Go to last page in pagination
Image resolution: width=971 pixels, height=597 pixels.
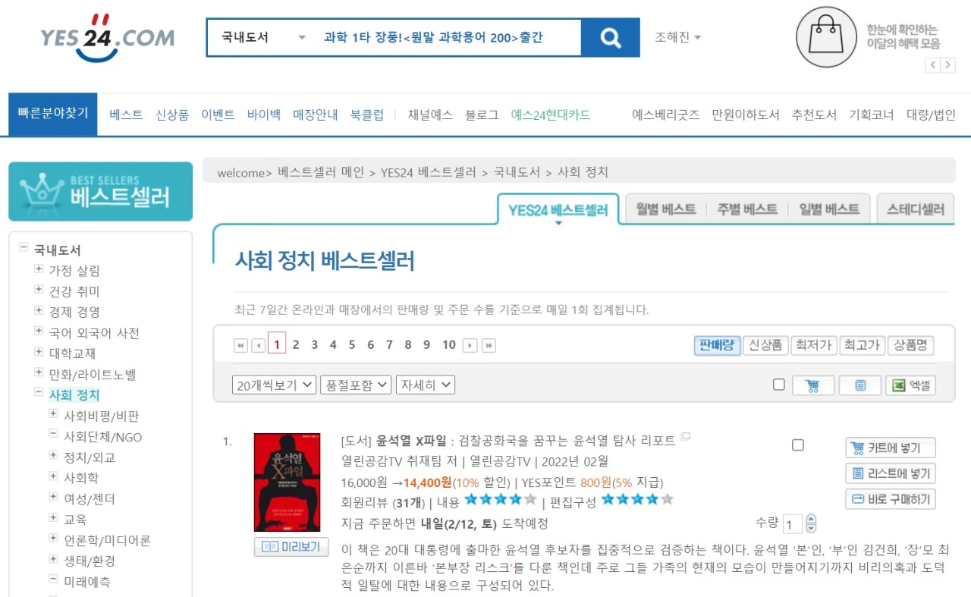pos(489,345)
